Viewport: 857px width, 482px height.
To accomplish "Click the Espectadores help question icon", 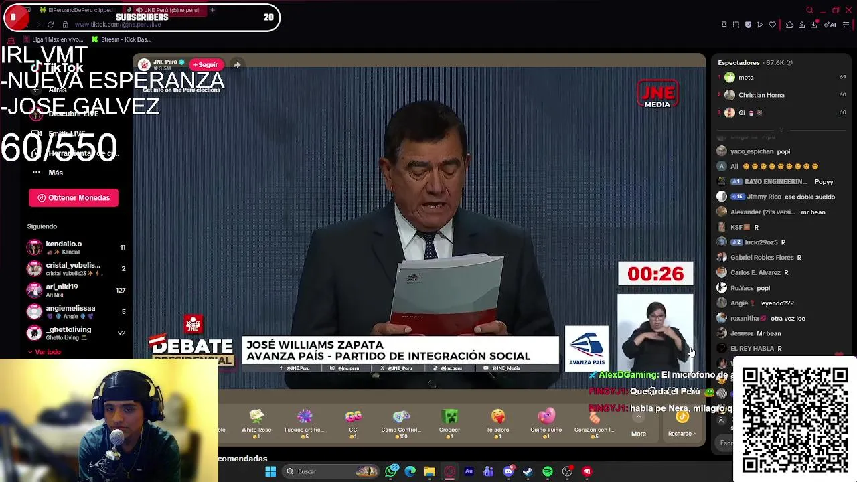I will pyautogui.click(x=789, y=63).
